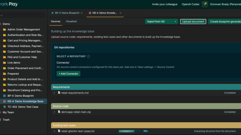Collapse the Existing test cases section header
This screenshot has width=241, height=135.
click(146, 125)
